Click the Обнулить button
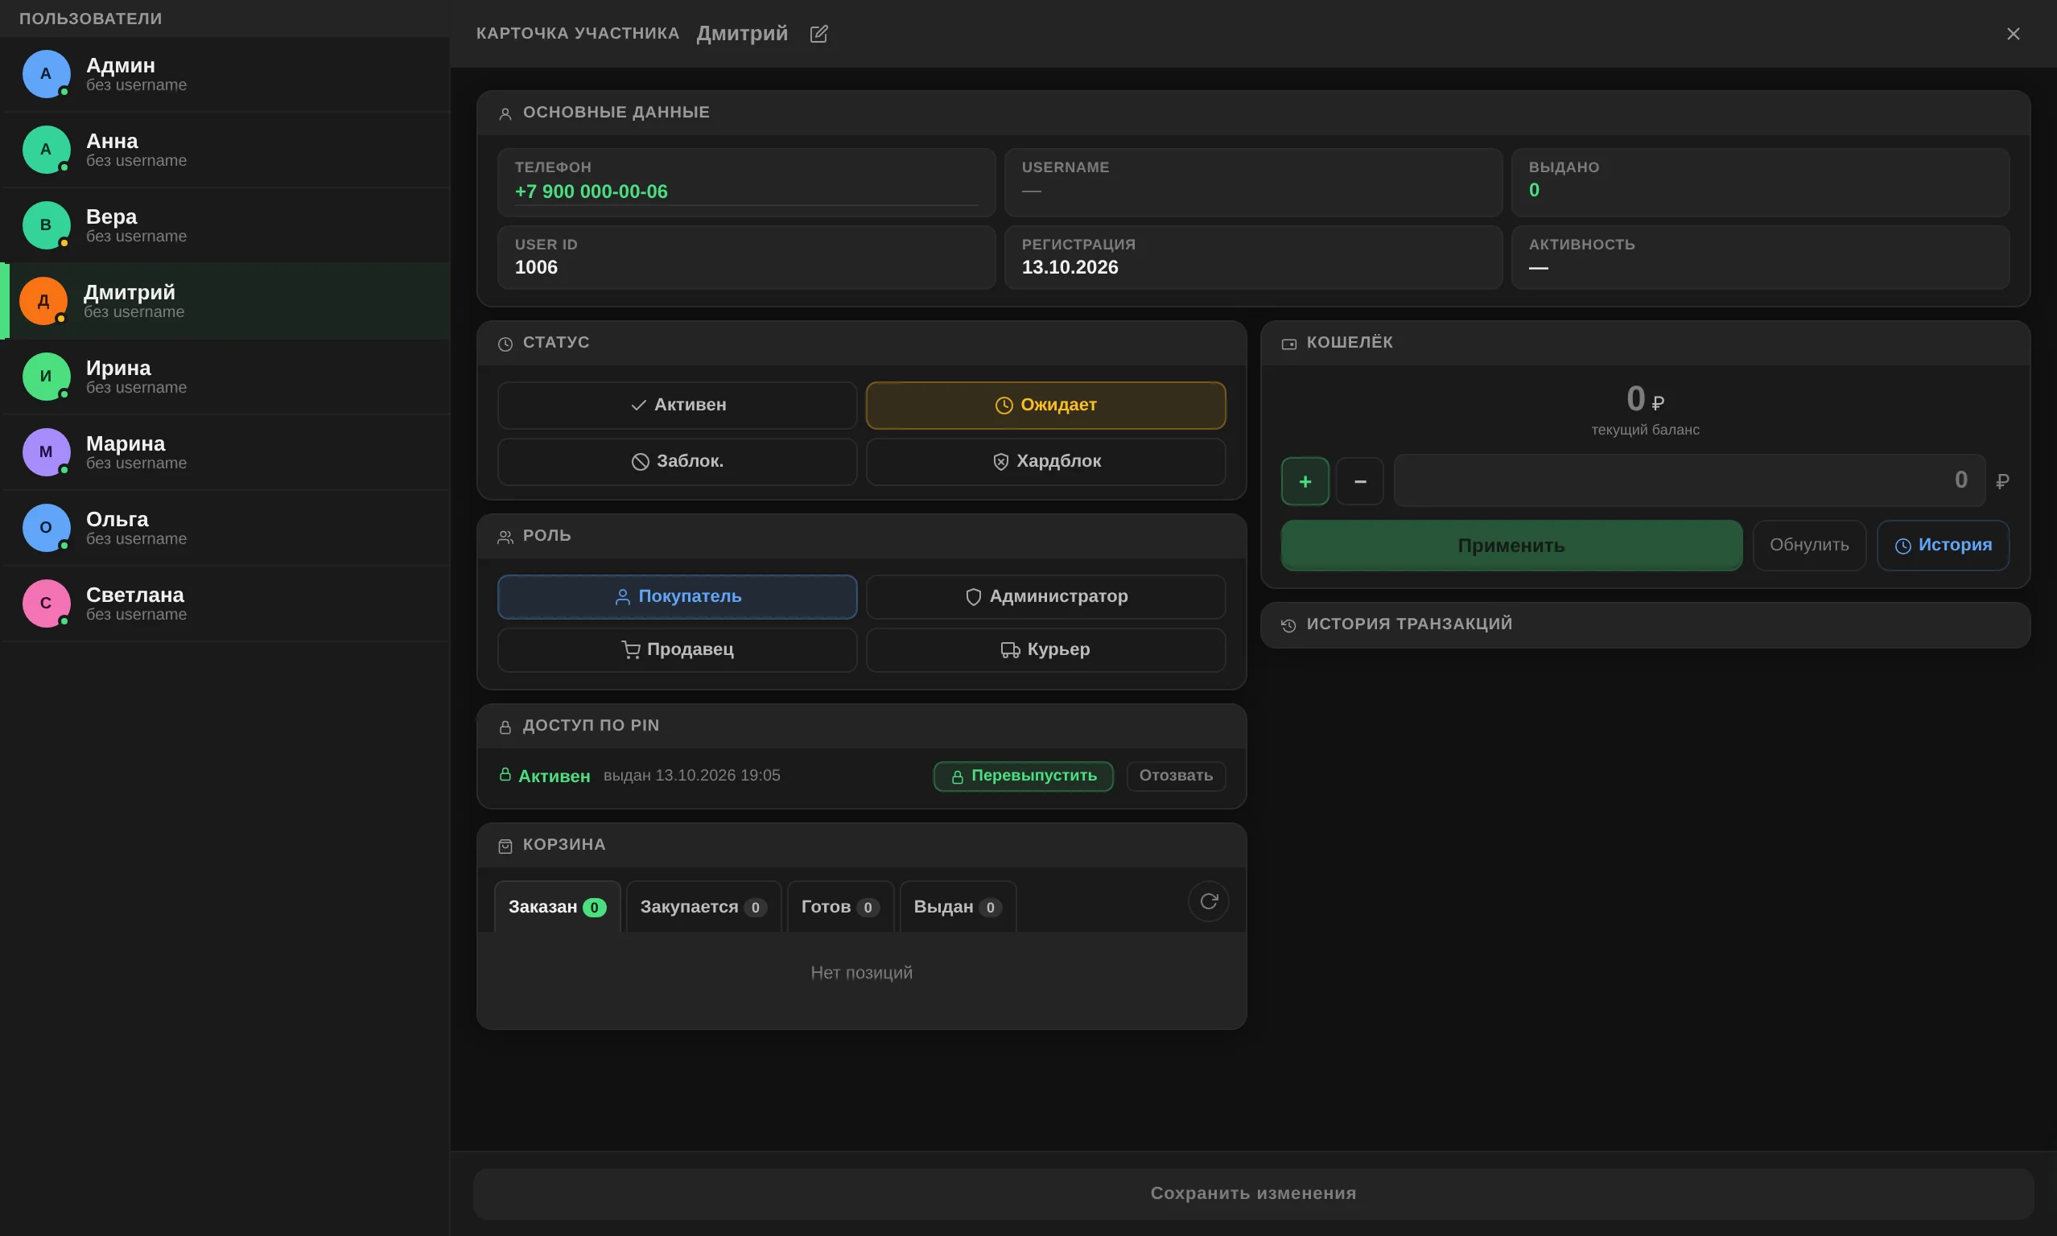The image size is (2057, 1236). point(1809,546)
